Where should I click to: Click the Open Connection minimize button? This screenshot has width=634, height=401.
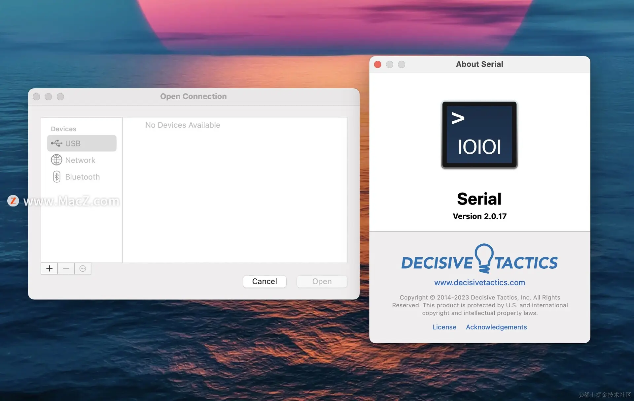(49, 97)
